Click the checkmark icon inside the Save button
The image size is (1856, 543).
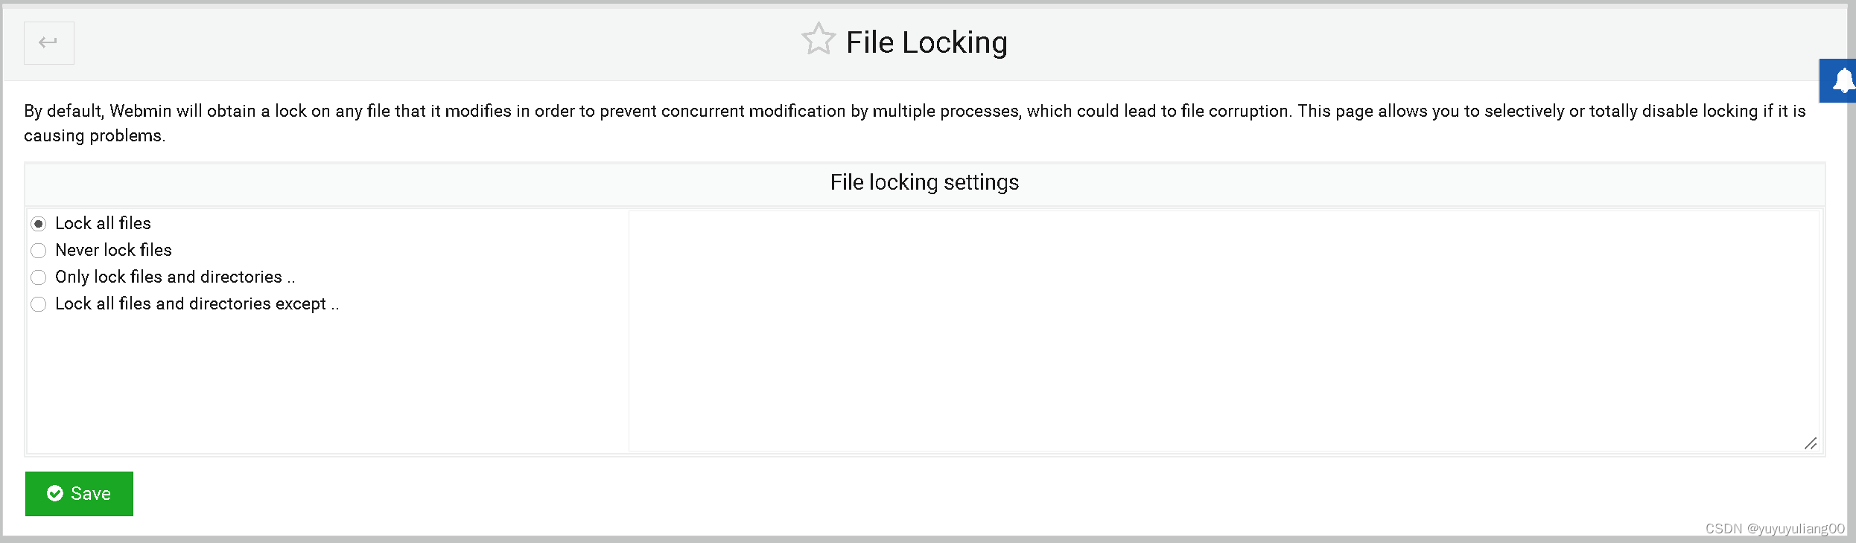tap(55, 493)
